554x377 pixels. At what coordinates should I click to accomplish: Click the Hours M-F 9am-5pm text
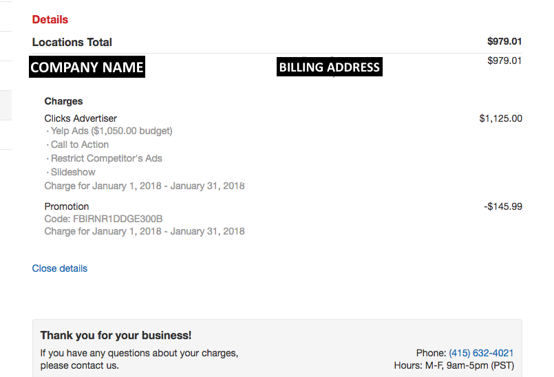(454, 365)
